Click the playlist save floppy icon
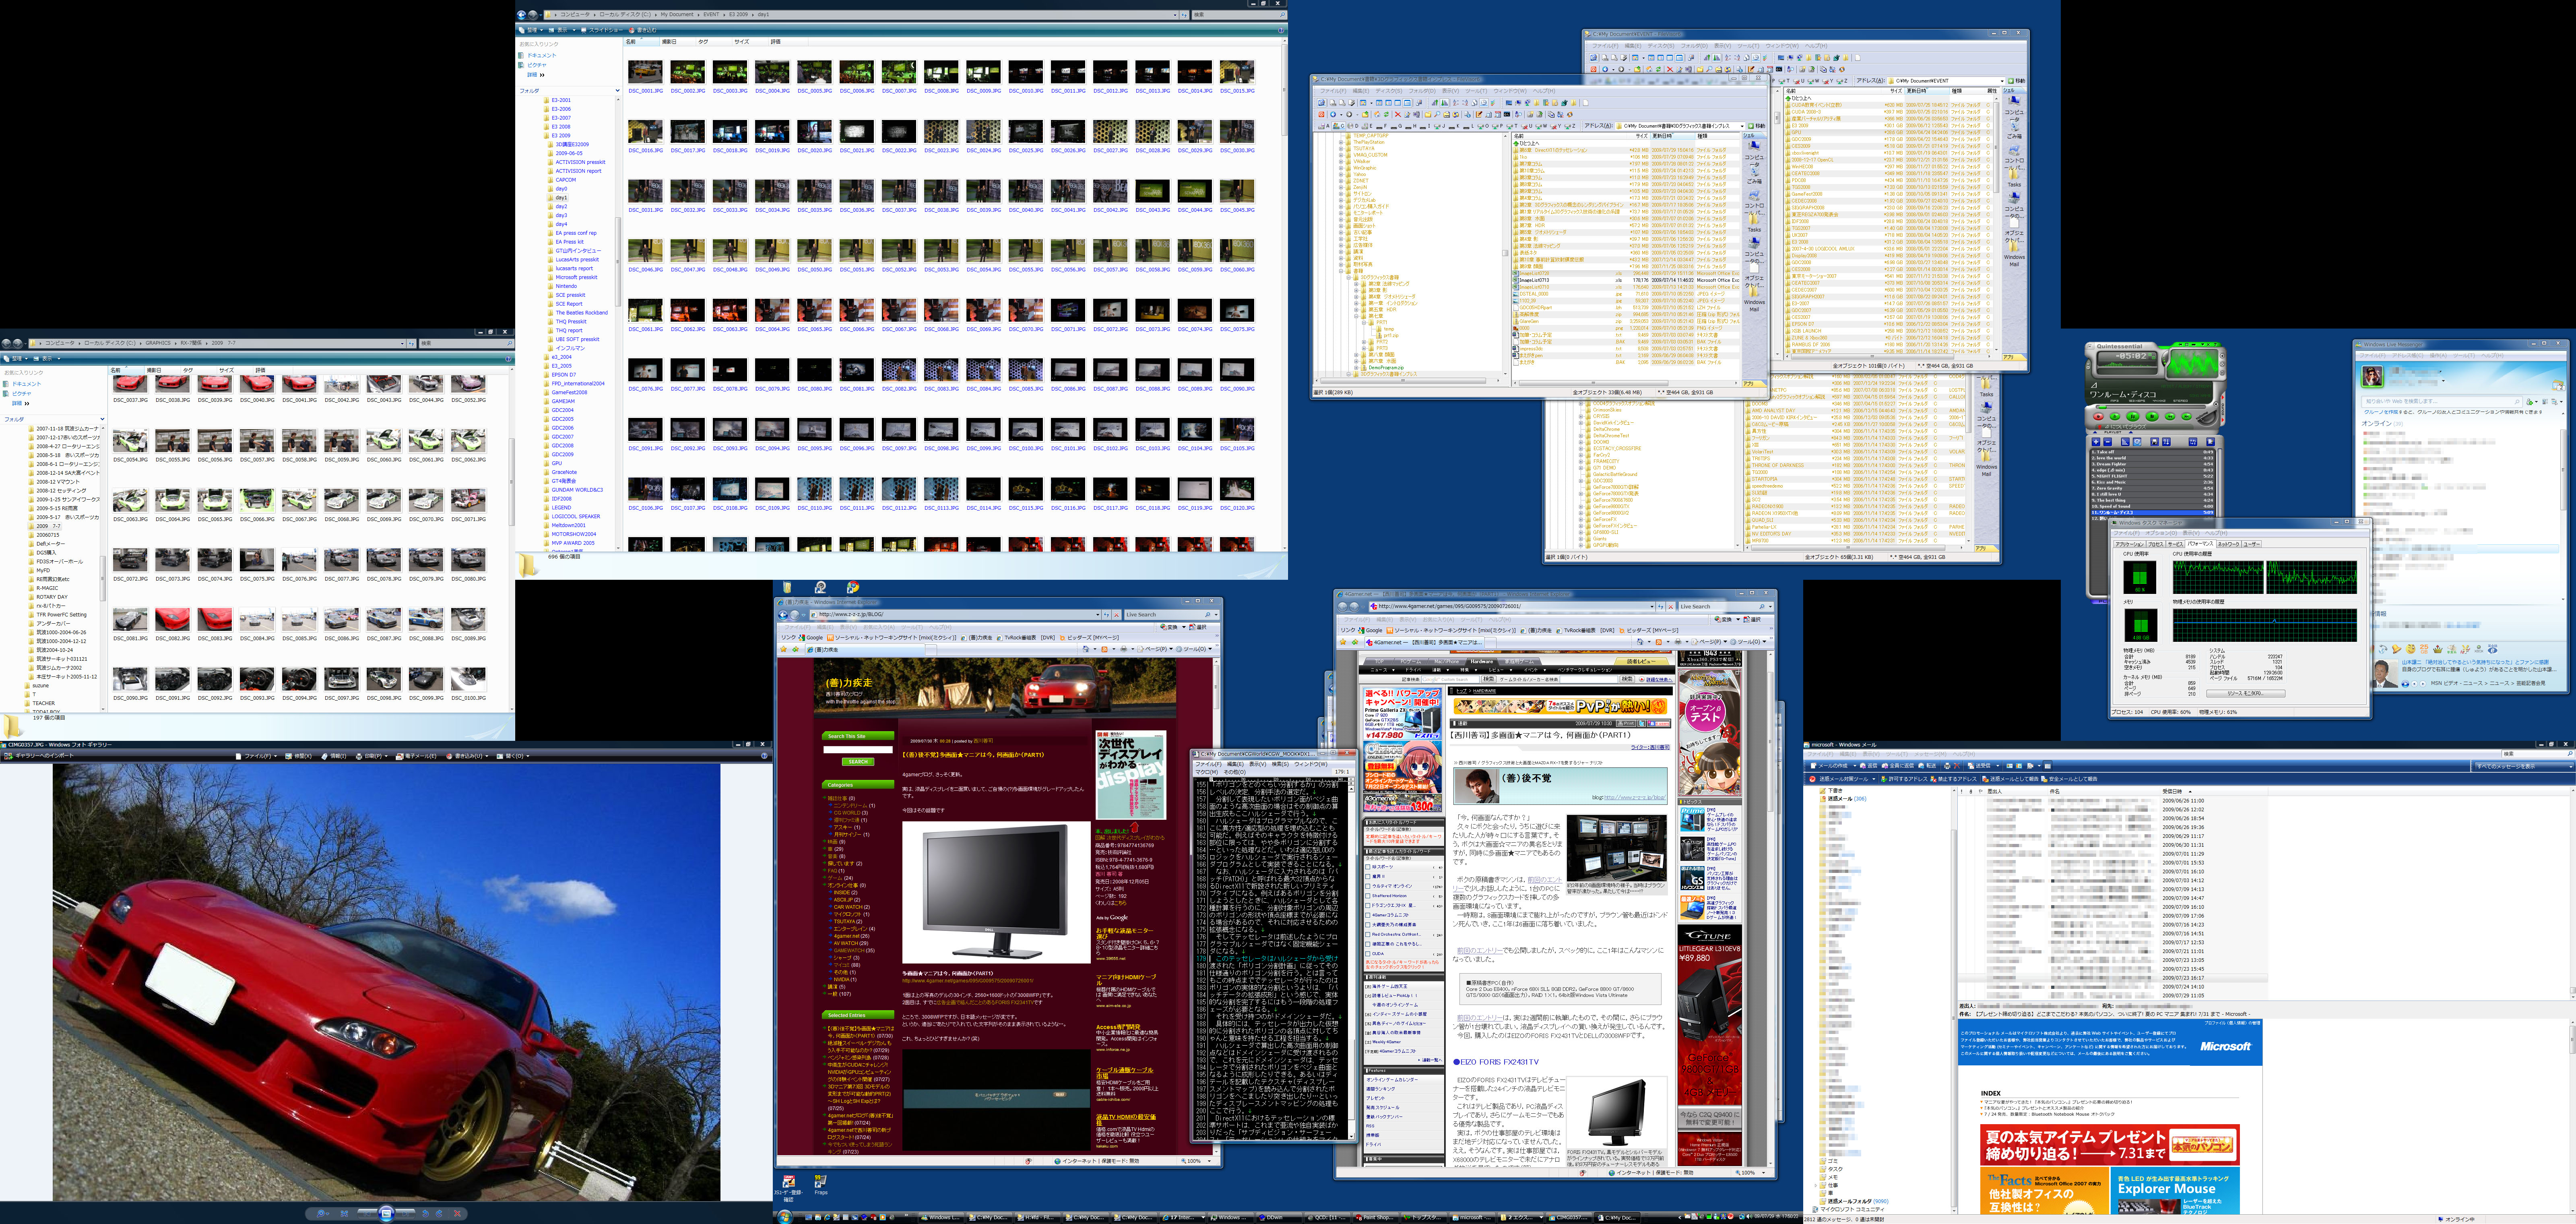The image size is (2576, 1224). [x=2155, y=442]
